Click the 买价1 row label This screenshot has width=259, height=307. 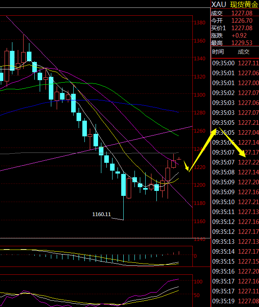pos(218,28)
